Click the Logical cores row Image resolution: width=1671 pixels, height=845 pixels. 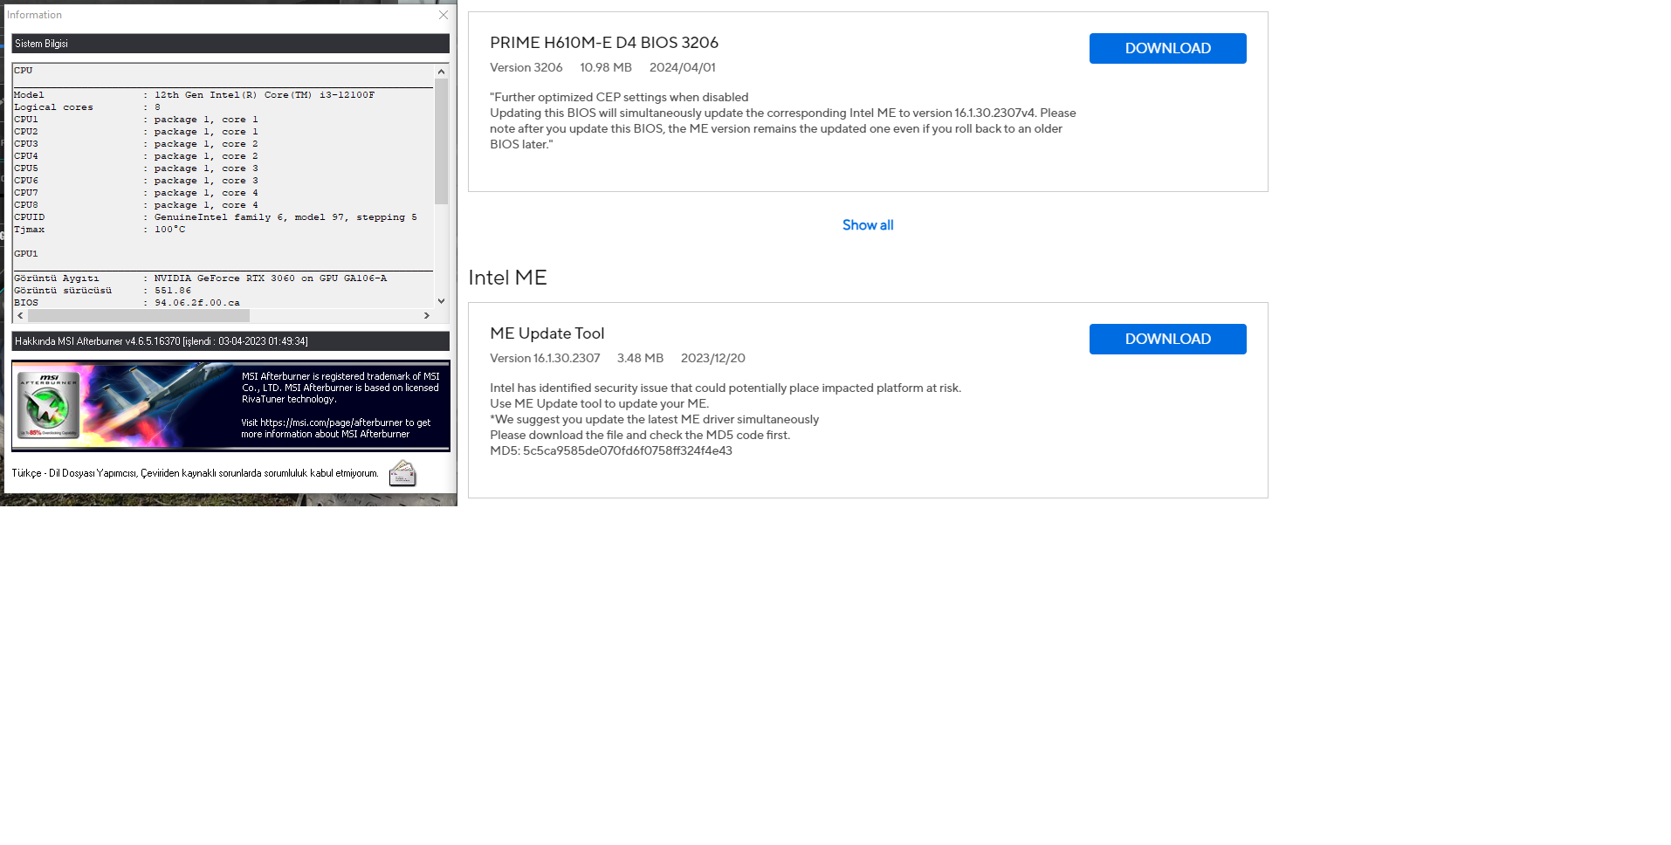tap(87, 107)
